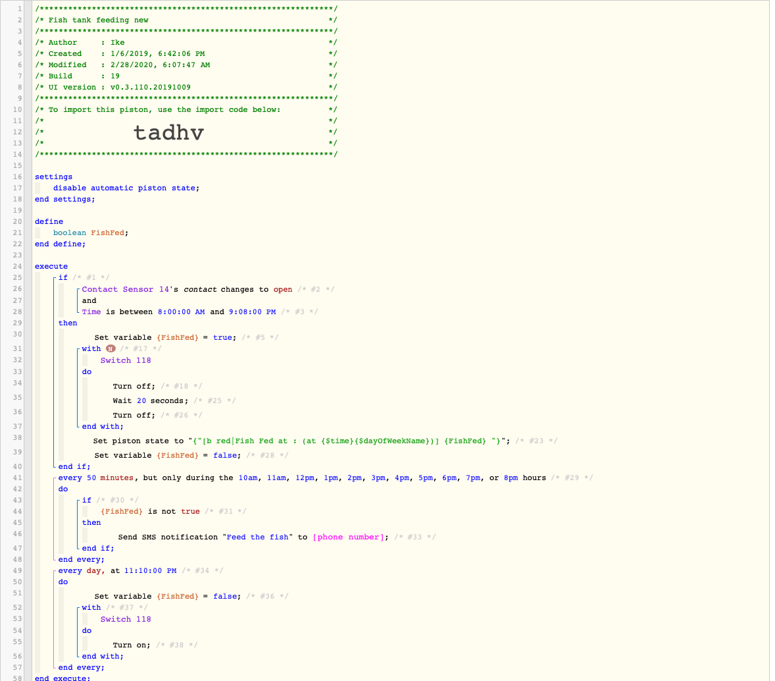
Task: Click 'Set piston state to' statement #23
Action: pyautogui.click(x=301, y=441)
